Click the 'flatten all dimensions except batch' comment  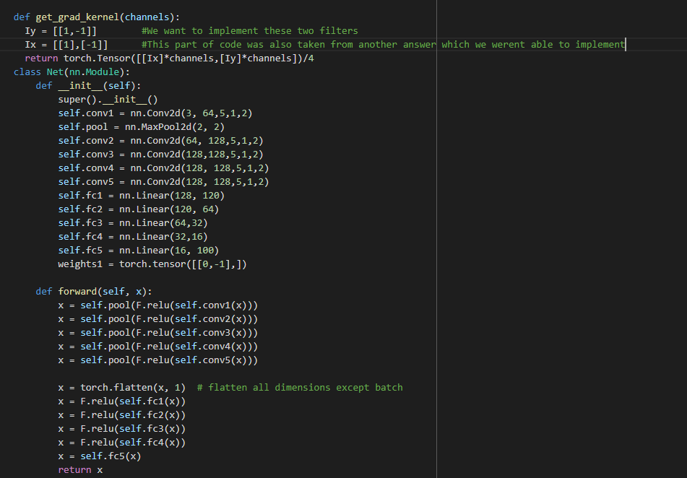click(x=300, y=387)
